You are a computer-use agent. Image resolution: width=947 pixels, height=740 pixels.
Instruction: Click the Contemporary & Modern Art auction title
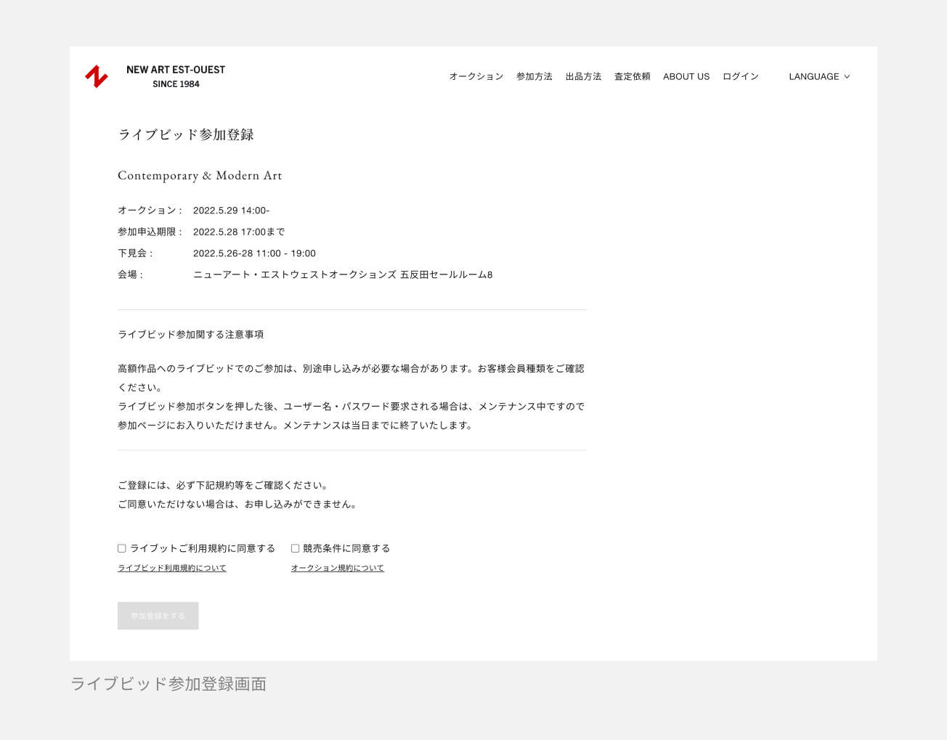pyautogui.click(x=200, y=176)
